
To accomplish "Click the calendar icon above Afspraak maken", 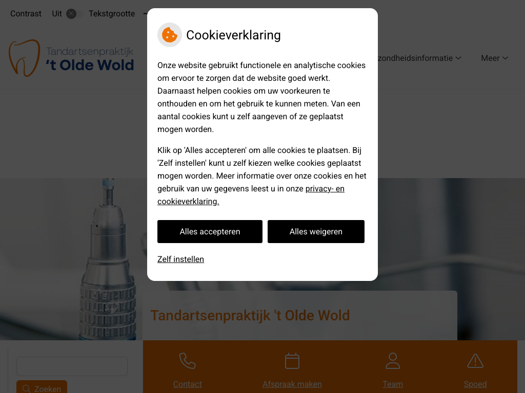I will pos(292,361).
